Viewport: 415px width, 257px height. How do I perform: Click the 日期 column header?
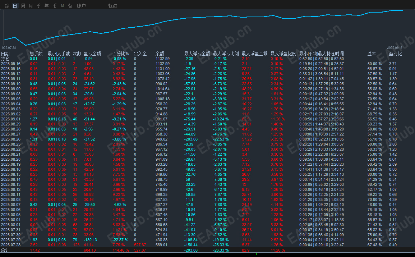[5, 54]
